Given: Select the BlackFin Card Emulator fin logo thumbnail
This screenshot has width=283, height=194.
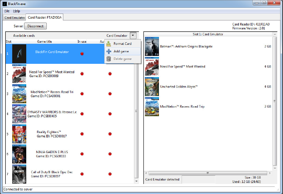Looking at the screenshot, I should point(19,54).
